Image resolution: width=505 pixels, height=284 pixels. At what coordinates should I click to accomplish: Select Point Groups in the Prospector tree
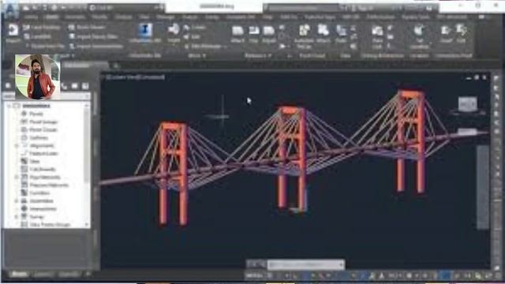coord(43,121)
